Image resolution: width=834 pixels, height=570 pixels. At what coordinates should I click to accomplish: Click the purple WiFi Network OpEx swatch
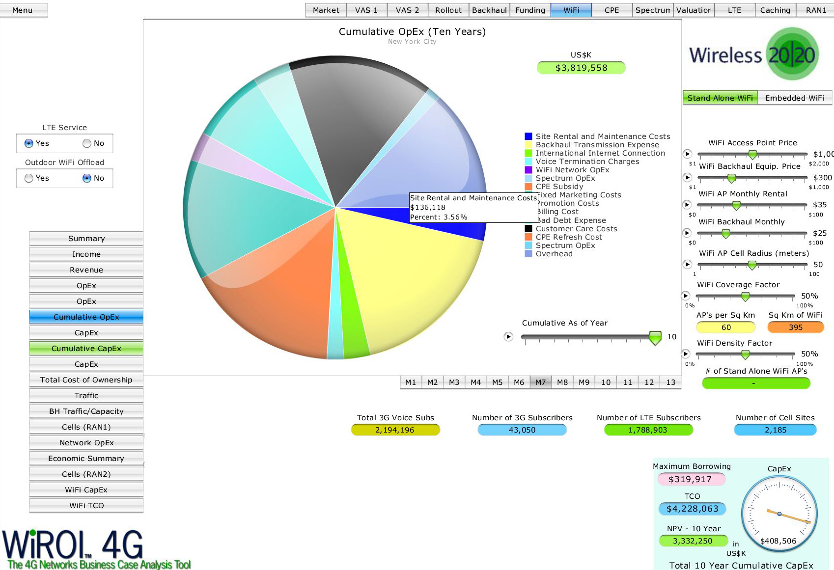(528, 169)
